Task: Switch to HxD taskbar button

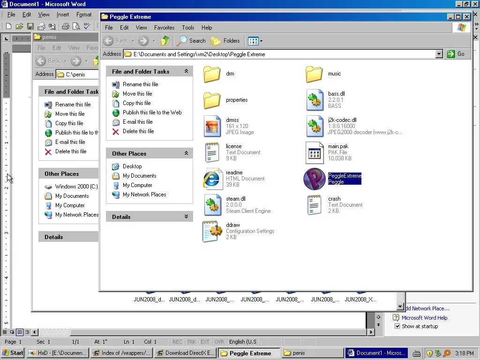Action: tap(58, 353)
